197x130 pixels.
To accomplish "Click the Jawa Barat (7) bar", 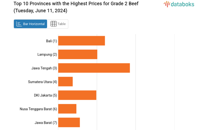I will pyautogui.click(x=69, y=122).
